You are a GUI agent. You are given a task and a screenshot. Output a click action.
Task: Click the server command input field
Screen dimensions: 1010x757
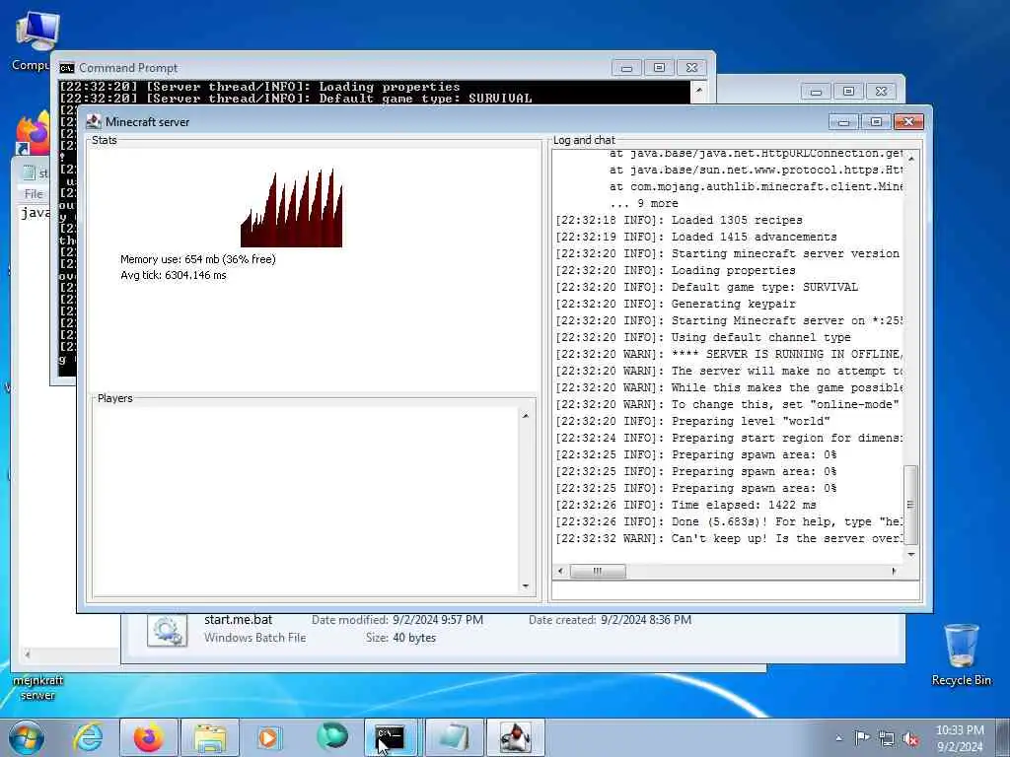pyautogui.click(x=736, y=589)
